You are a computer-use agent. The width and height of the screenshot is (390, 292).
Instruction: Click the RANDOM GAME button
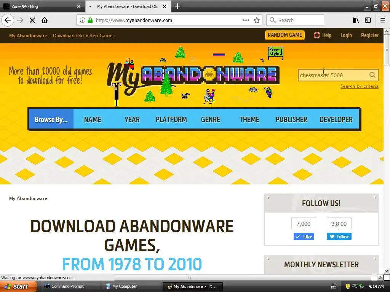click(285, 35)
